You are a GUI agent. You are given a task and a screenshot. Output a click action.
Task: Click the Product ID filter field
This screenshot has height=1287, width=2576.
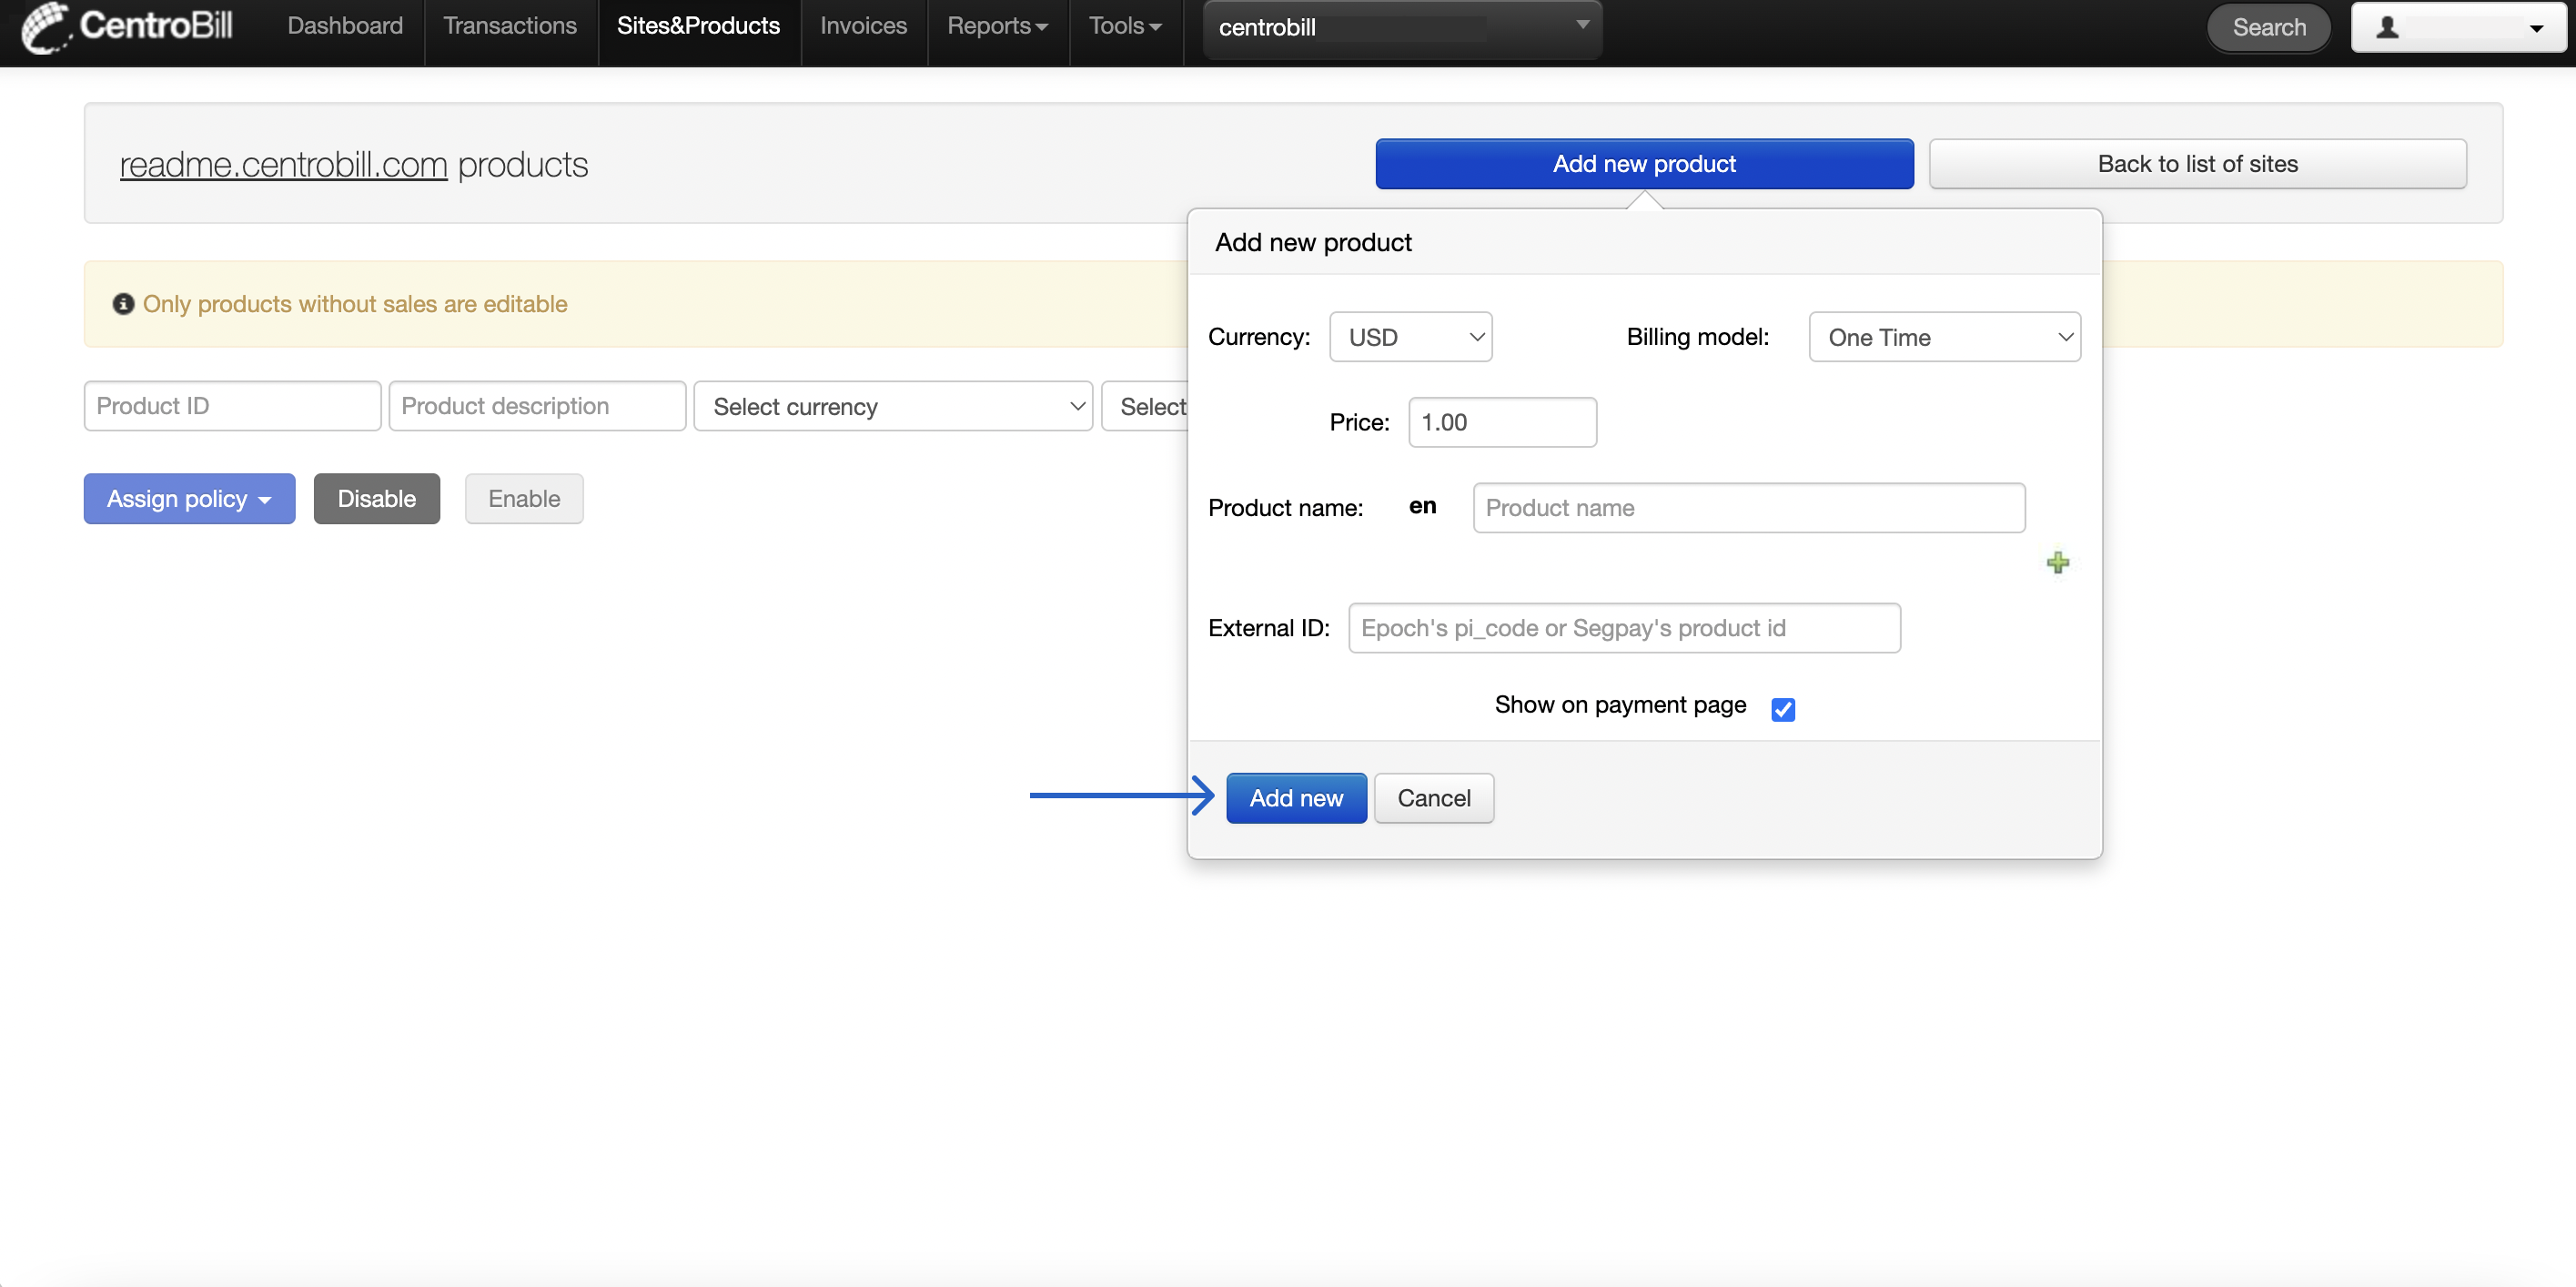232,406
